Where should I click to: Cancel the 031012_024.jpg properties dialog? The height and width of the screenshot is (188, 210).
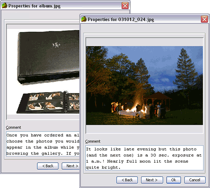[195, 180]
